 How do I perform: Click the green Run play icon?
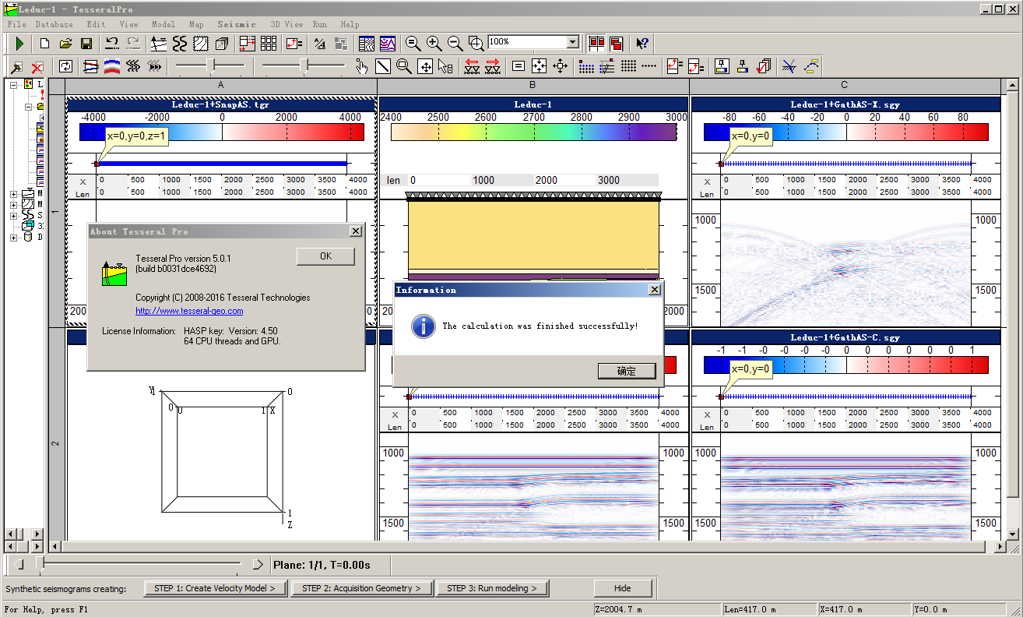[x=19, y=44]
